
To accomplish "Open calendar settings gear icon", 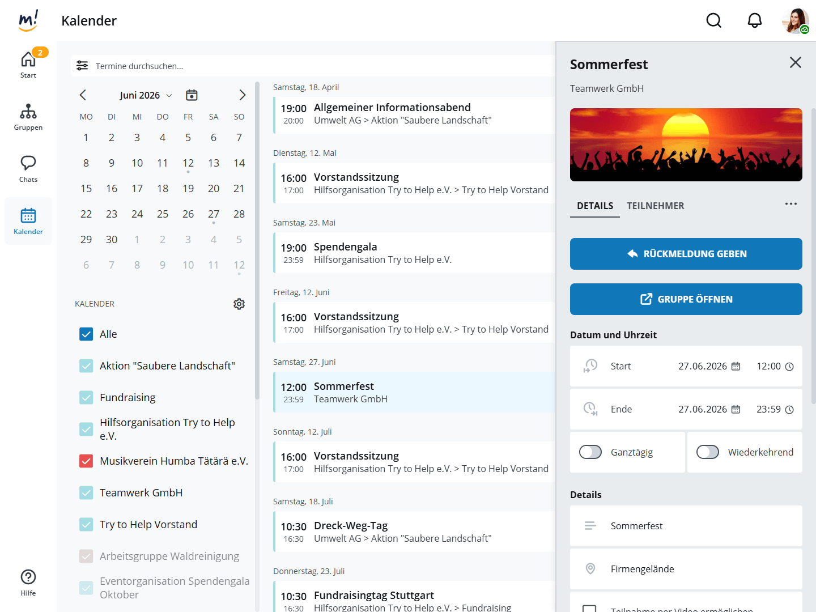I will pyautogui.click(x=239, y=304).
